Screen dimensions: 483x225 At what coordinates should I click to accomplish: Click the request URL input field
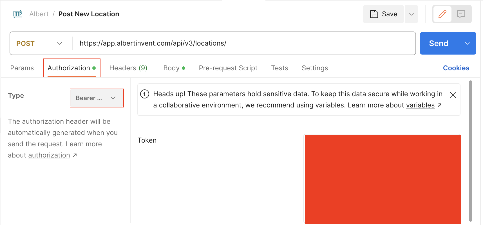tap(242, 43)
